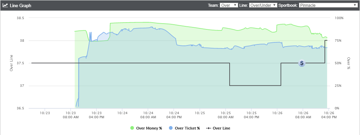
Task: Click the Over Line left axis title
Action: click(x=12, y=63)
